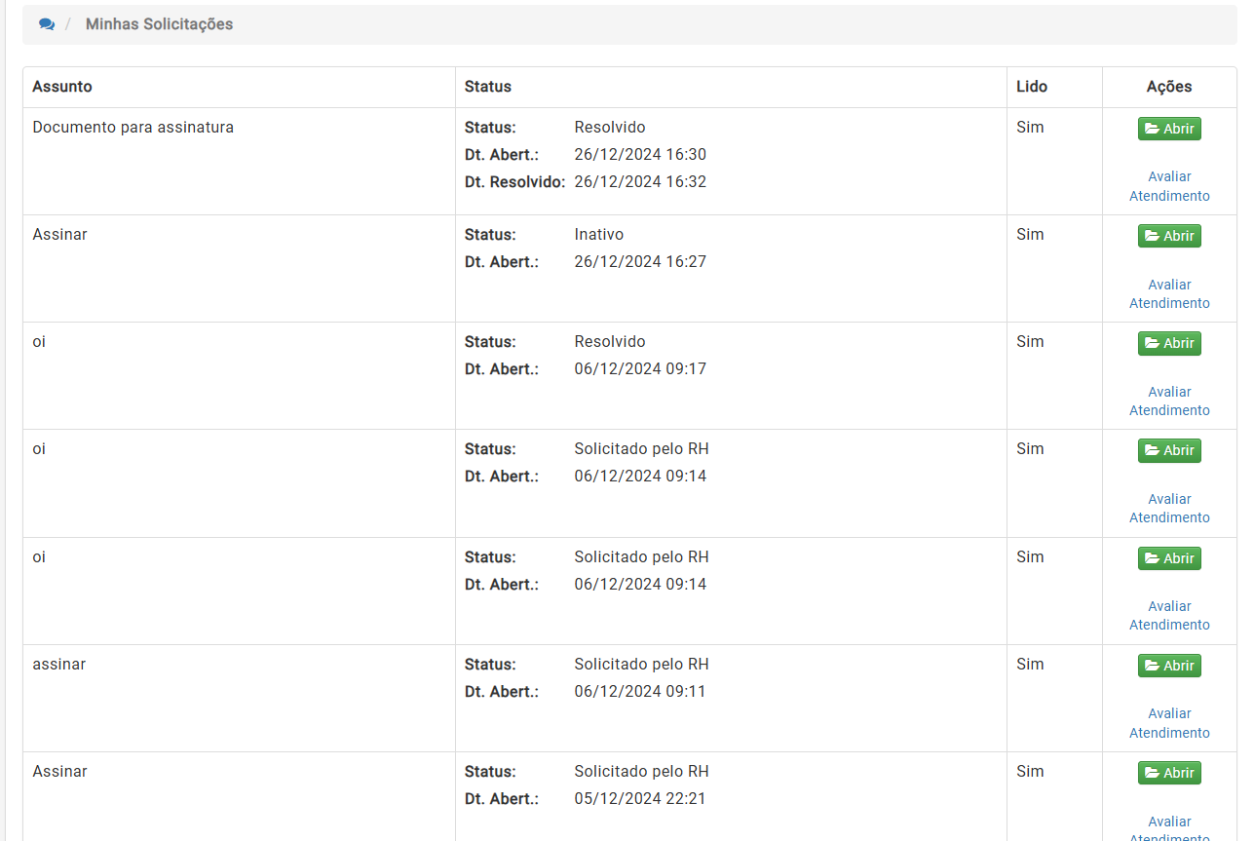Click Abrir on the second 09:14 'oi' row

[1169, 558]
